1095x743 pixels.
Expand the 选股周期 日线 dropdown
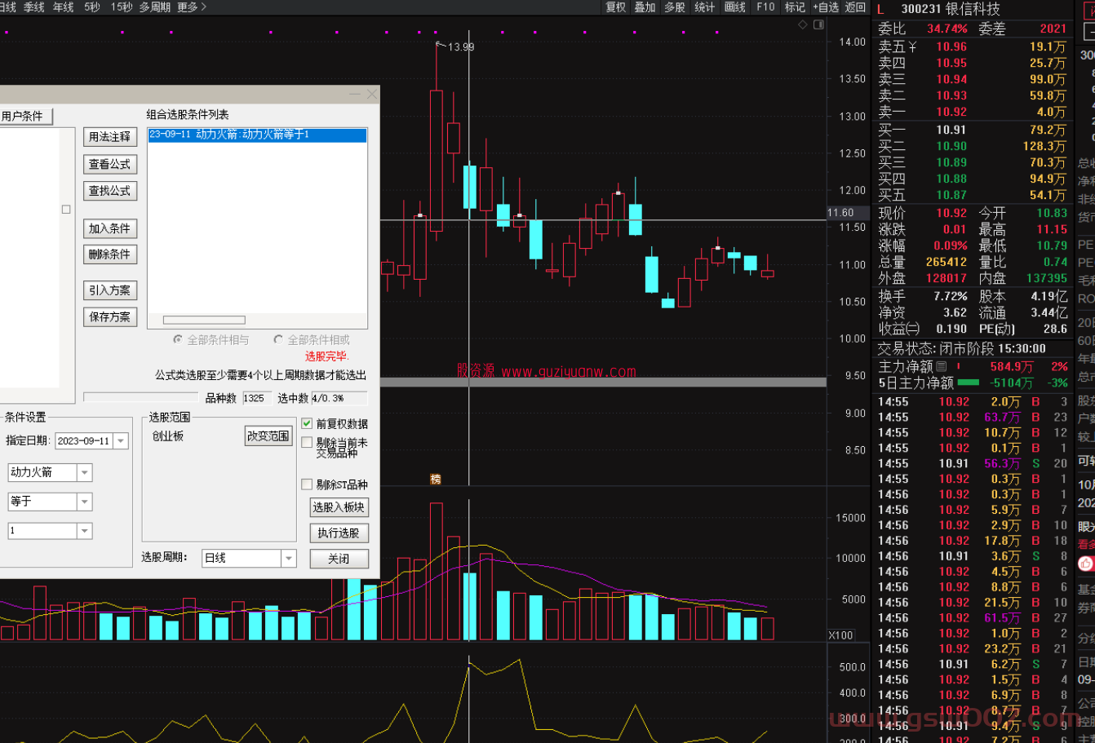point(288,558)
